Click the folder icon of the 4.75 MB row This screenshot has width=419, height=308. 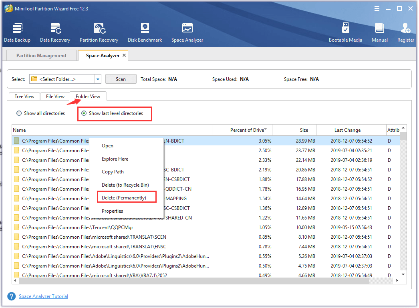(x=16, y=266)
